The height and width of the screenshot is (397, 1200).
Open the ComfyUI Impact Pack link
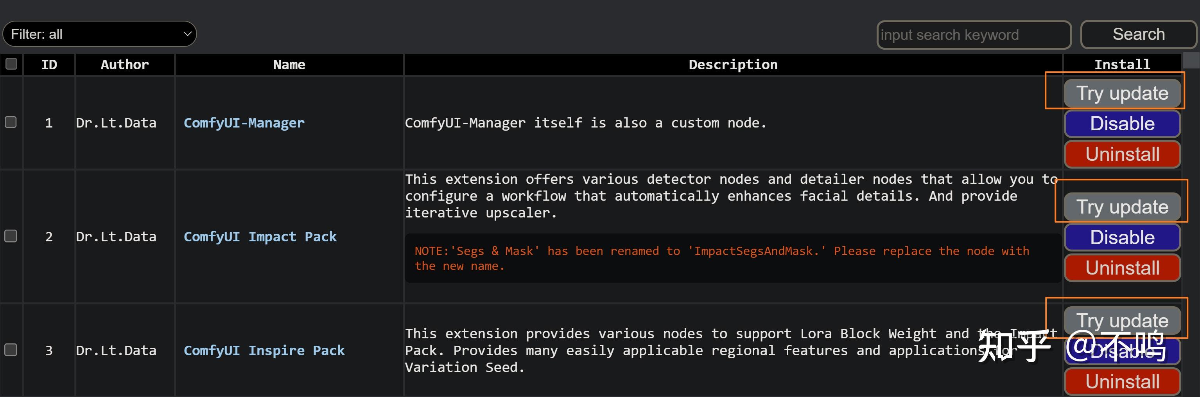pyautogui.click(x=260, y=237)
